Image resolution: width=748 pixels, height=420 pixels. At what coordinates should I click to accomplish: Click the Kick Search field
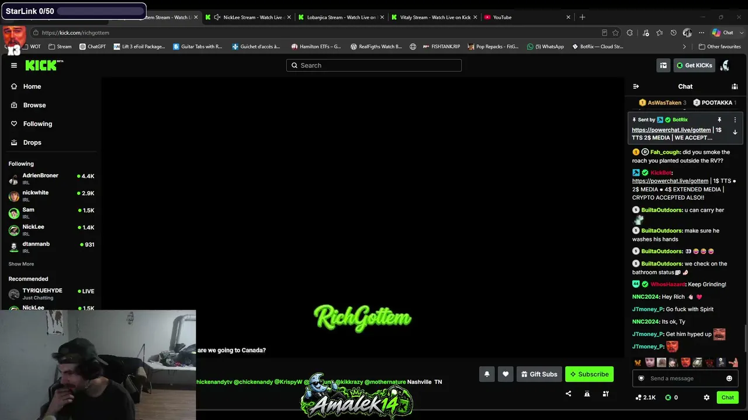click(374, 65)
